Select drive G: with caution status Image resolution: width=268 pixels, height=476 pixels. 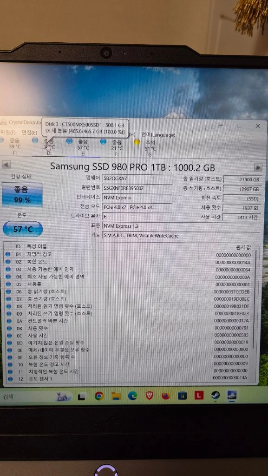coord(150,149)
